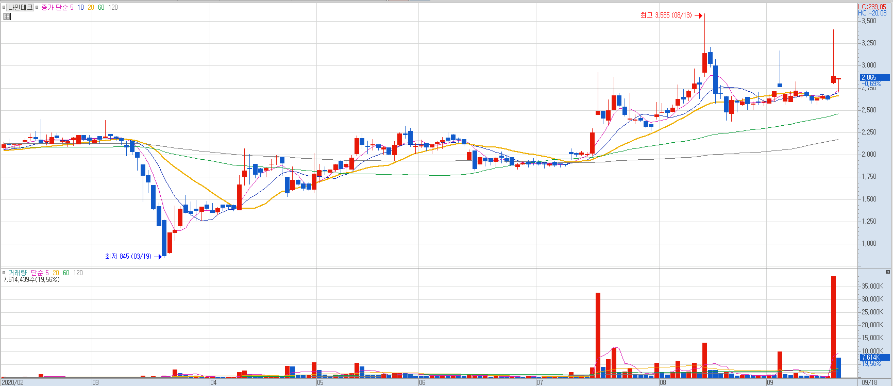Click the current price tag 2,865

coord(874,77)
